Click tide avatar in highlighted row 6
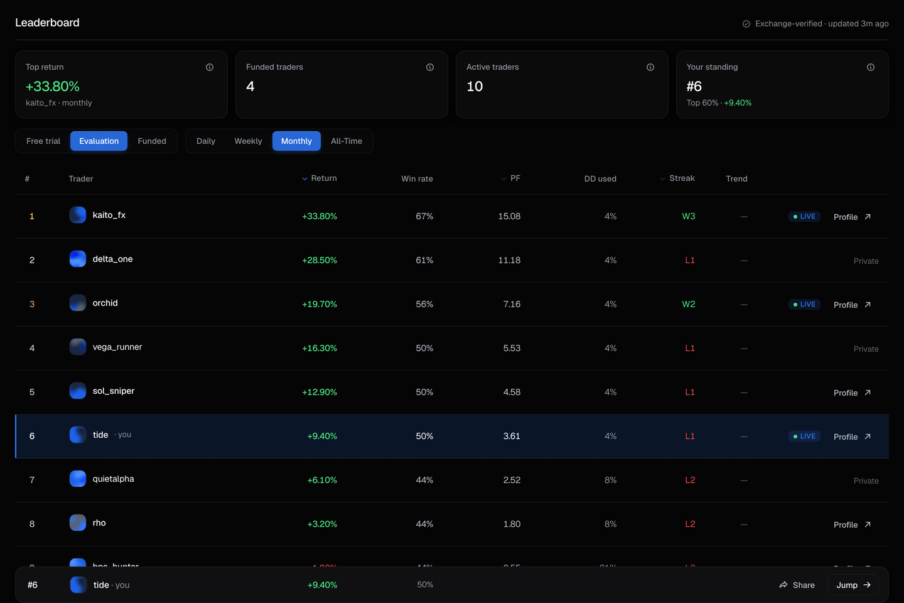Viewport: 904px width, 603px height. (x=78, y=435)
